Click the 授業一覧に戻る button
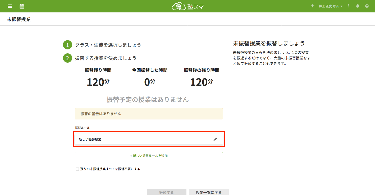 coord(209,192)
